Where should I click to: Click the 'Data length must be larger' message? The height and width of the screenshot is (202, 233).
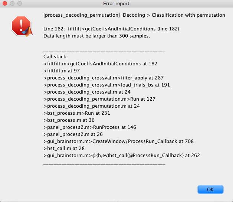tap(97, 36)
